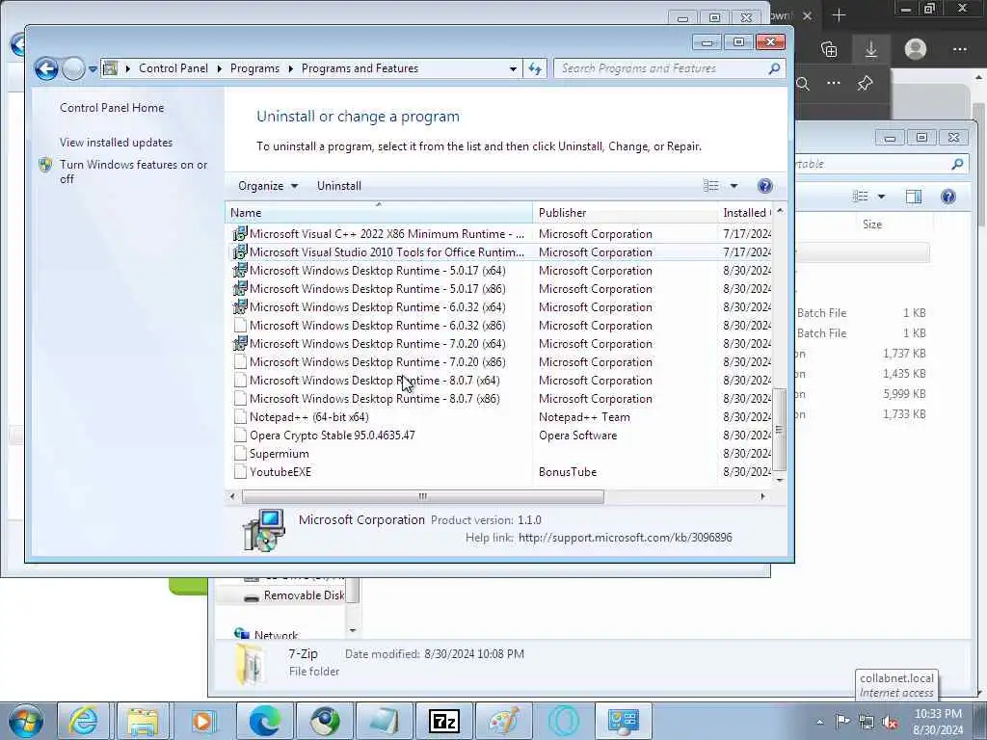Image resolution: width=987 pixels, height=740 pixels.
Task: Open the 7-Zip taskbar button
Action: (x=443, y=721)
